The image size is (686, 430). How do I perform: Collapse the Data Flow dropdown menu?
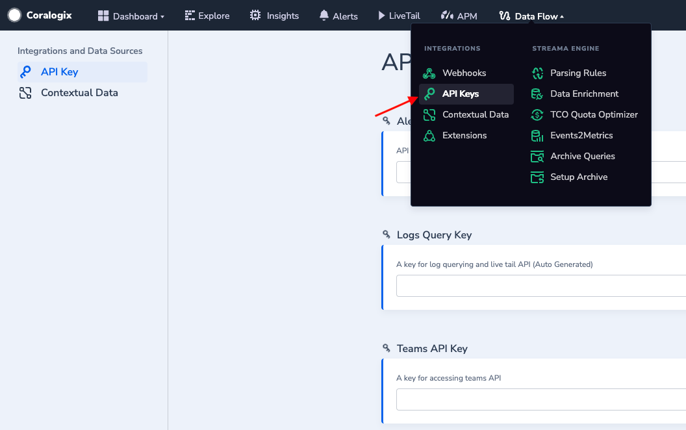click(x=531, y=16)
